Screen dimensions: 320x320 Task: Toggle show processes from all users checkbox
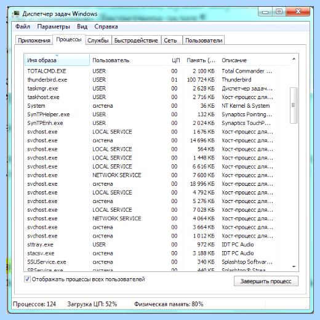coord(27,279)
